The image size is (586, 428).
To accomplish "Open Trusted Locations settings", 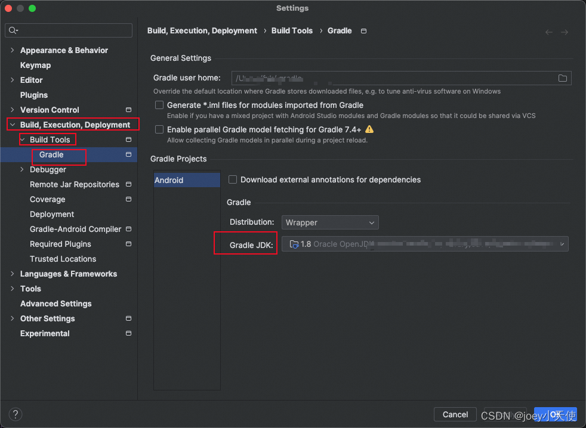I will coord(63,259).
